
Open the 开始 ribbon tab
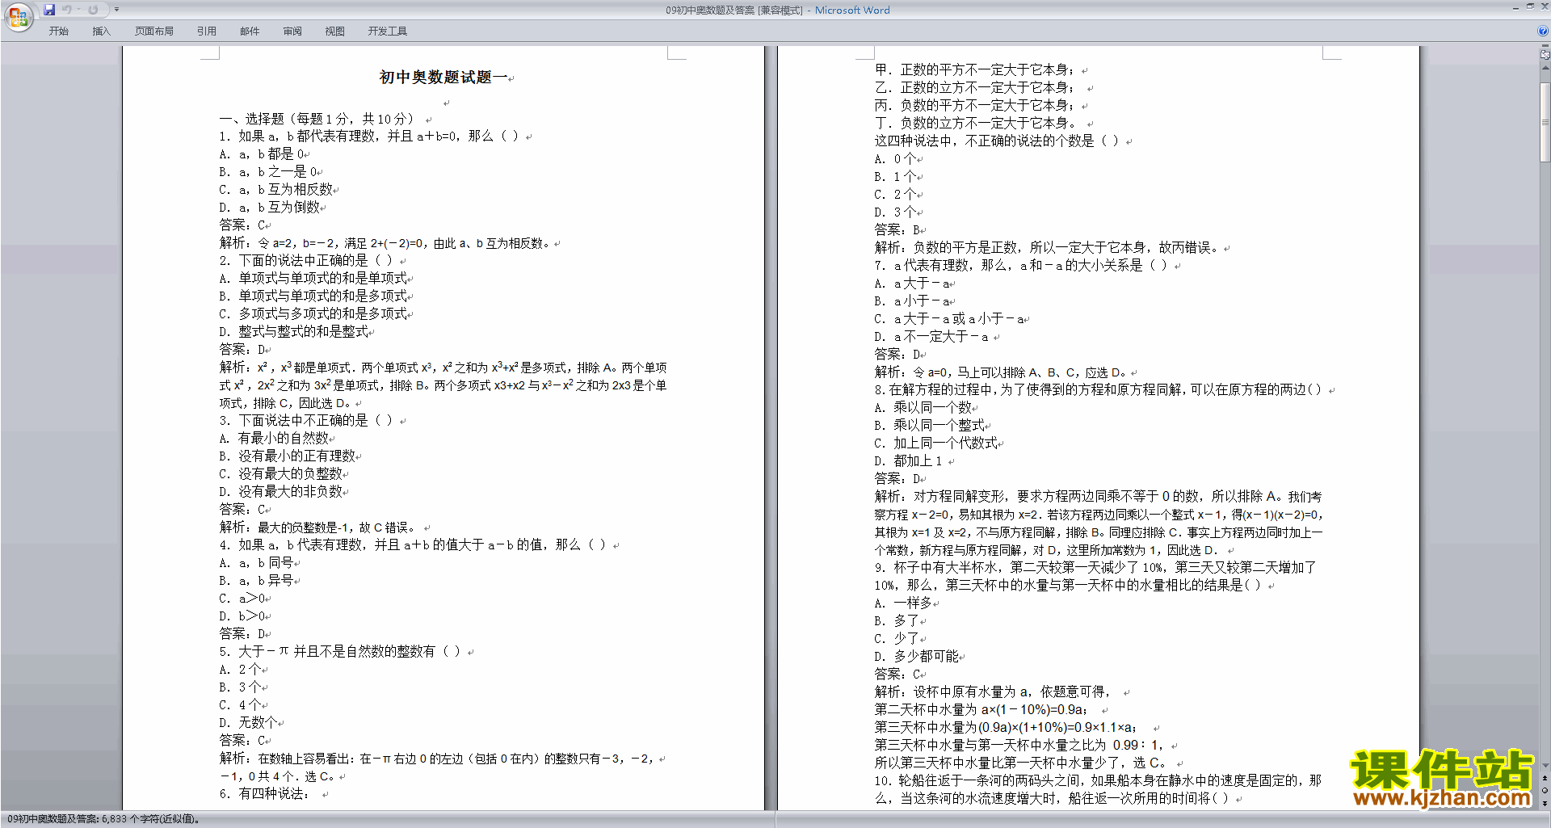click(x=58, y=31)
